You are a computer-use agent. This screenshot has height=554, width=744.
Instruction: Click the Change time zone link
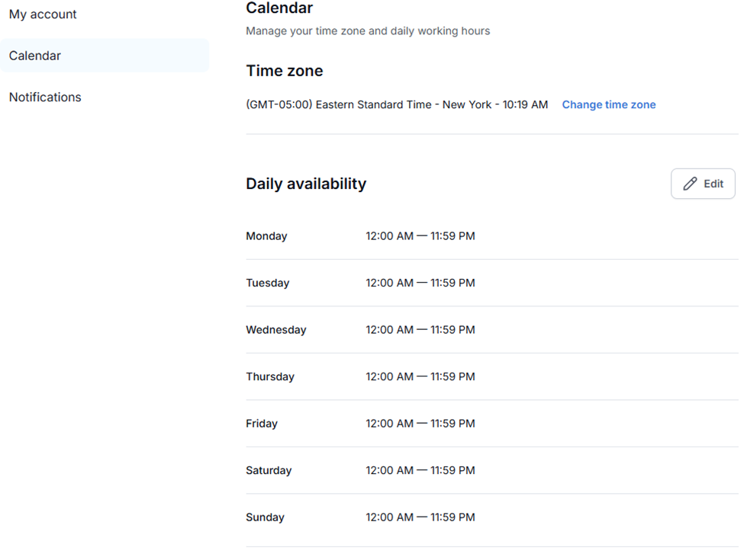pos(608,105)
